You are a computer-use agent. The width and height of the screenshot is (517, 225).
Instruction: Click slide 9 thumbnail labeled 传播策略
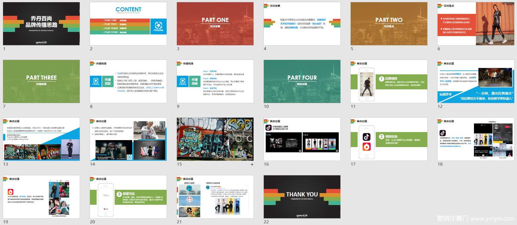(x=215, y=82)
